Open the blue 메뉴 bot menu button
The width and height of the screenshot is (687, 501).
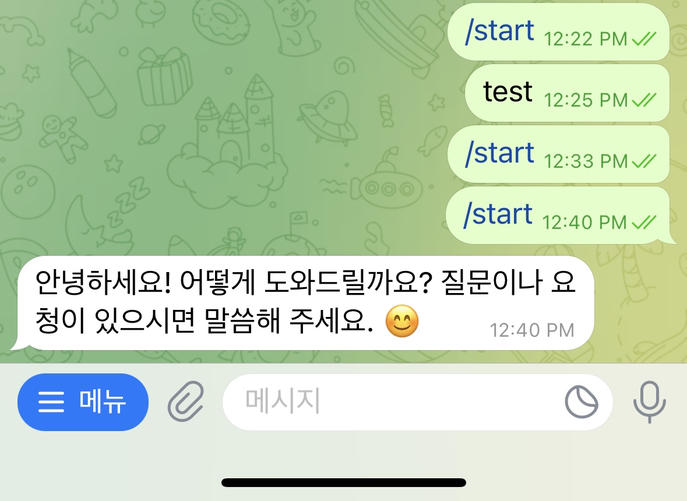click(83, 402)
